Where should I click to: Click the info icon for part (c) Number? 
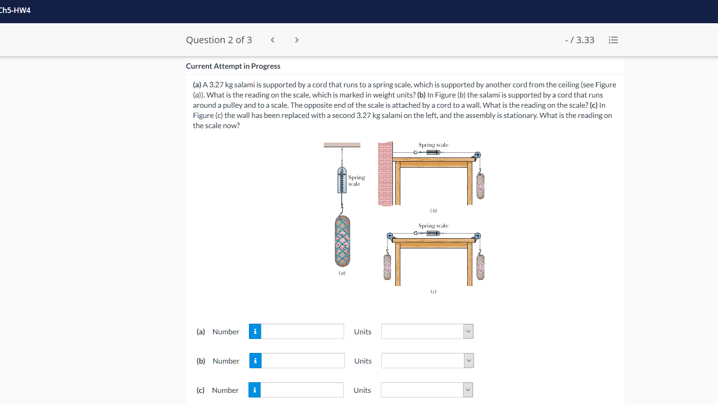pyautogui.click(x=254, y=390)
